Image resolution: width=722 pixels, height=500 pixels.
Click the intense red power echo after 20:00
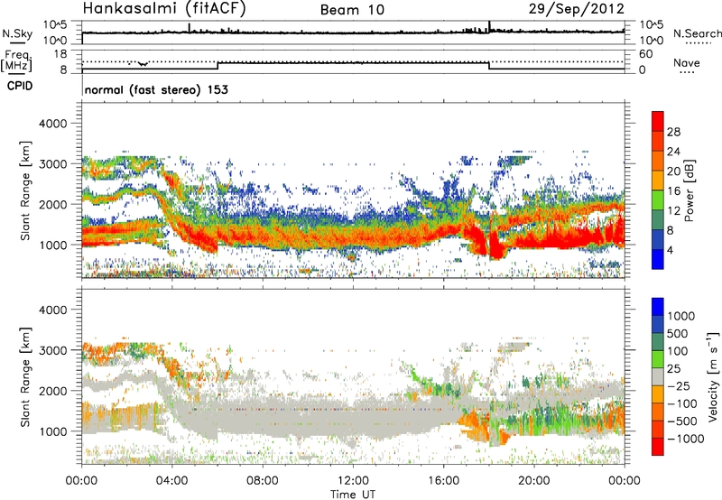point(567,237)
